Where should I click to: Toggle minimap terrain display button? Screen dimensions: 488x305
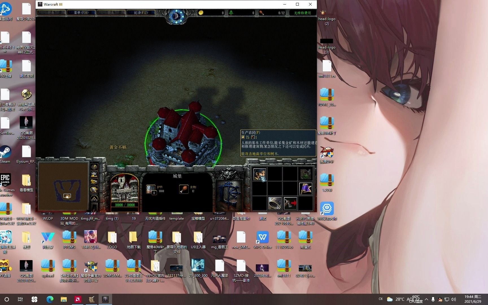(94, 175)
